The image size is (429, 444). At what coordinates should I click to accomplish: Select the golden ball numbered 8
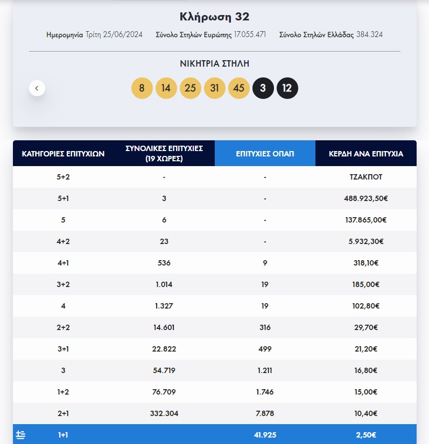[x=142, y=88]
